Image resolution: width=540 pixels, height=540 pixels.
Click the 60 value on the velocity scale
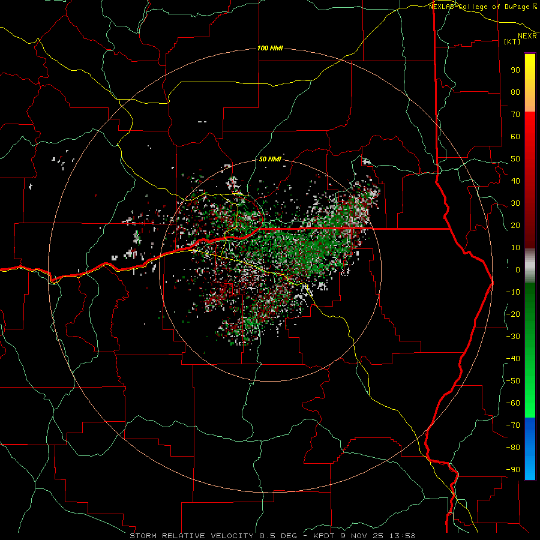click(x=515, y=136)
